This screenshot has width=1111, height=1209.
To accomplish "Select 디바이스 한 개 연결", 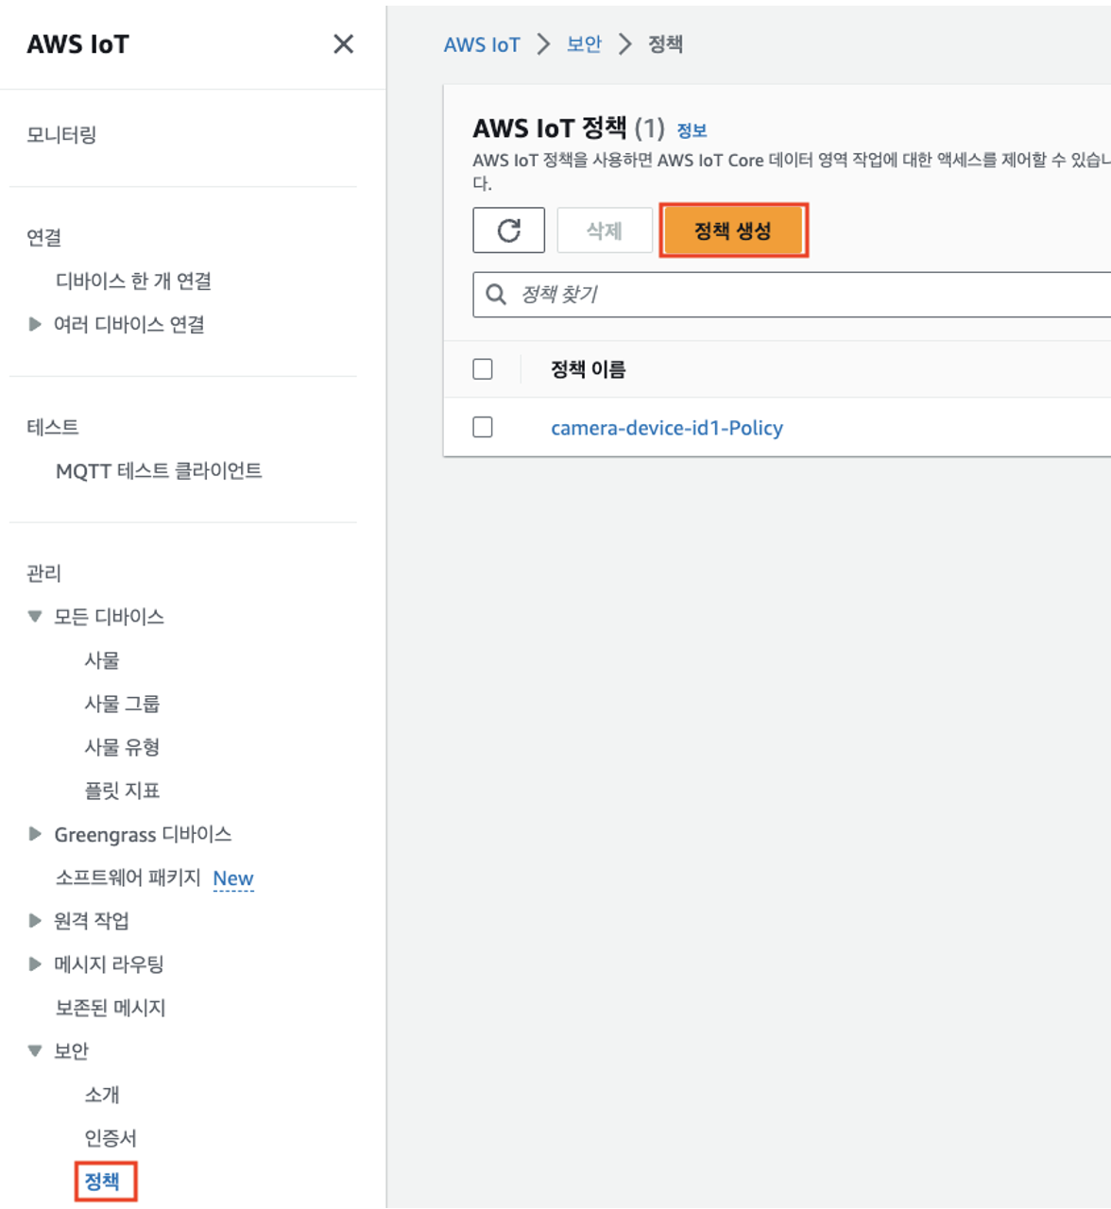I will point(133,281).
